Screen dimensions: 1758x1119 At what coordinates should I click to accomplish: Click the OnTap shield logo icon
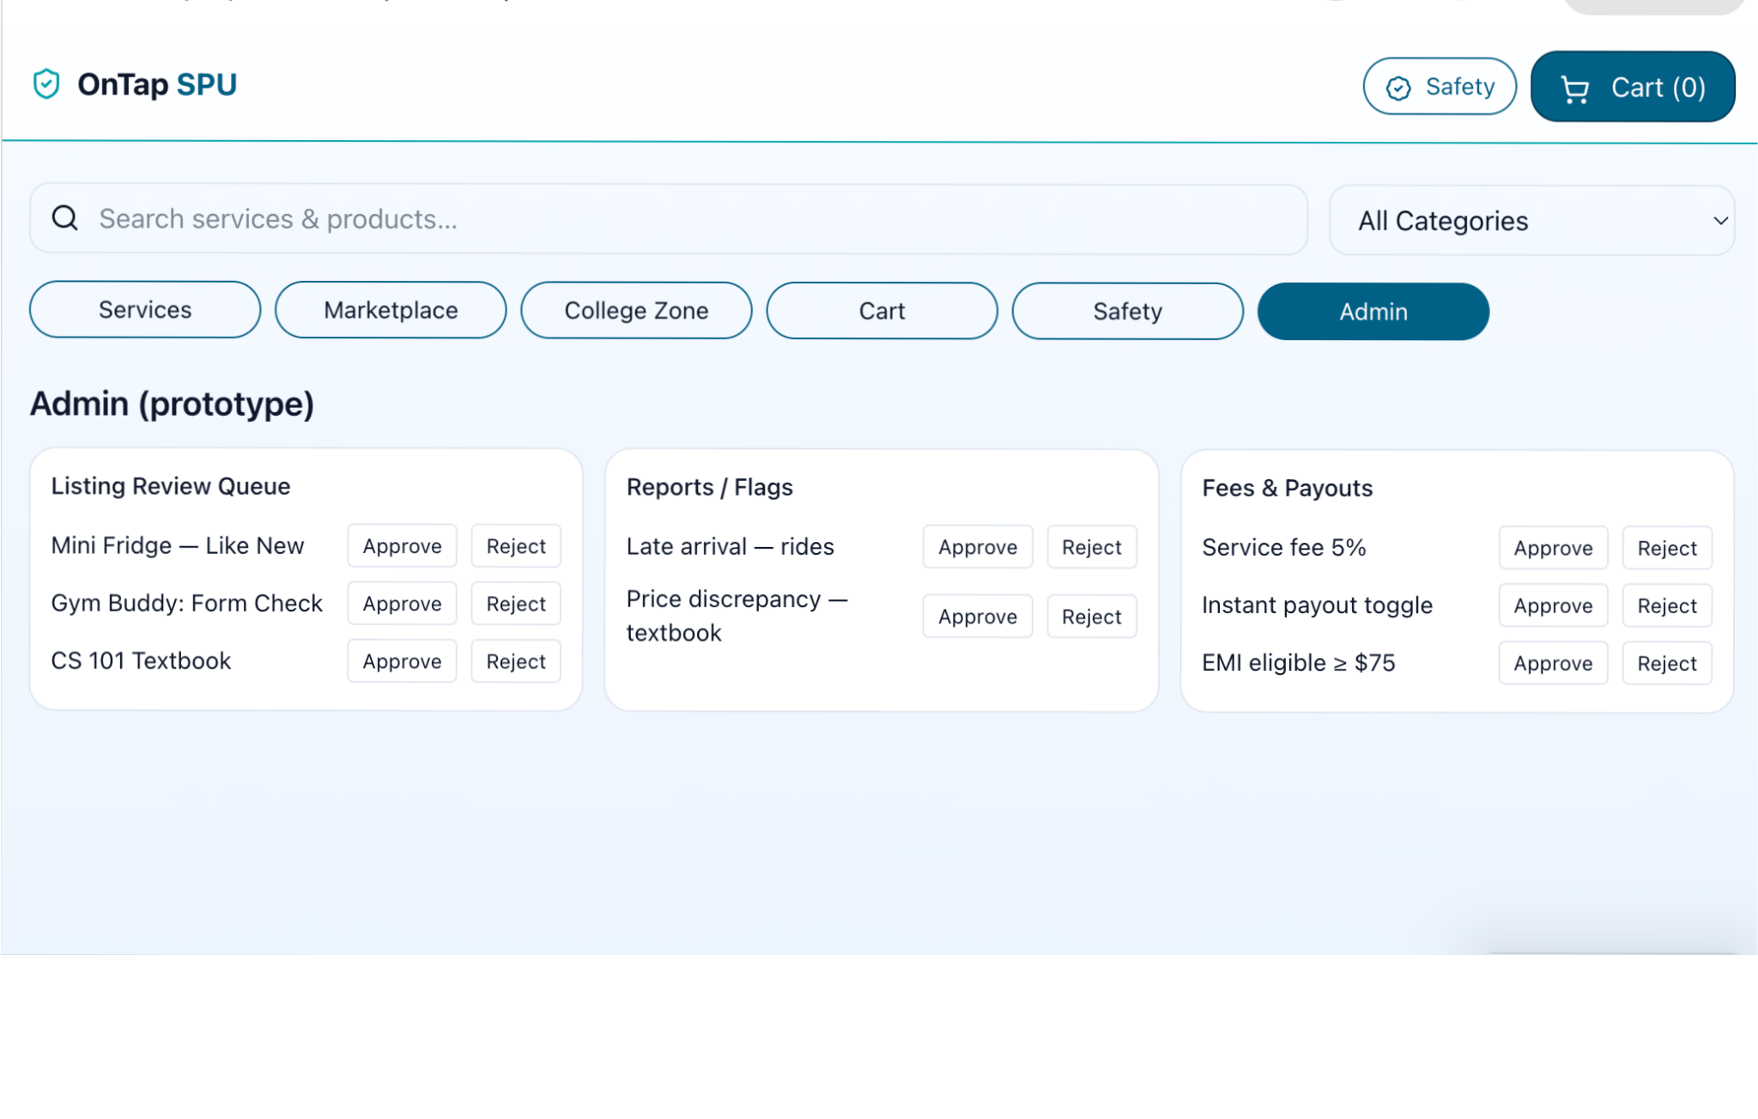click(x=46, y=84)
